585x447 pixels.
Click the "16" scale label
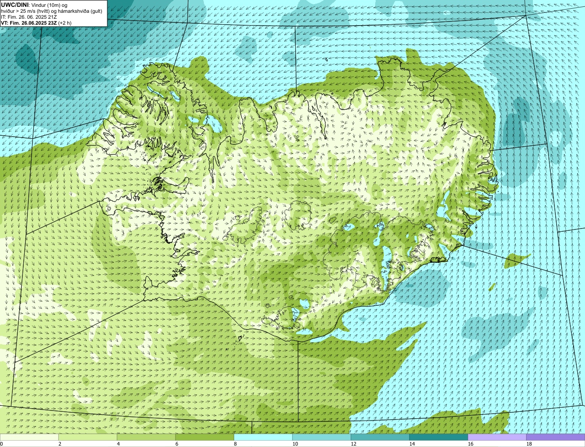point(471,444)
